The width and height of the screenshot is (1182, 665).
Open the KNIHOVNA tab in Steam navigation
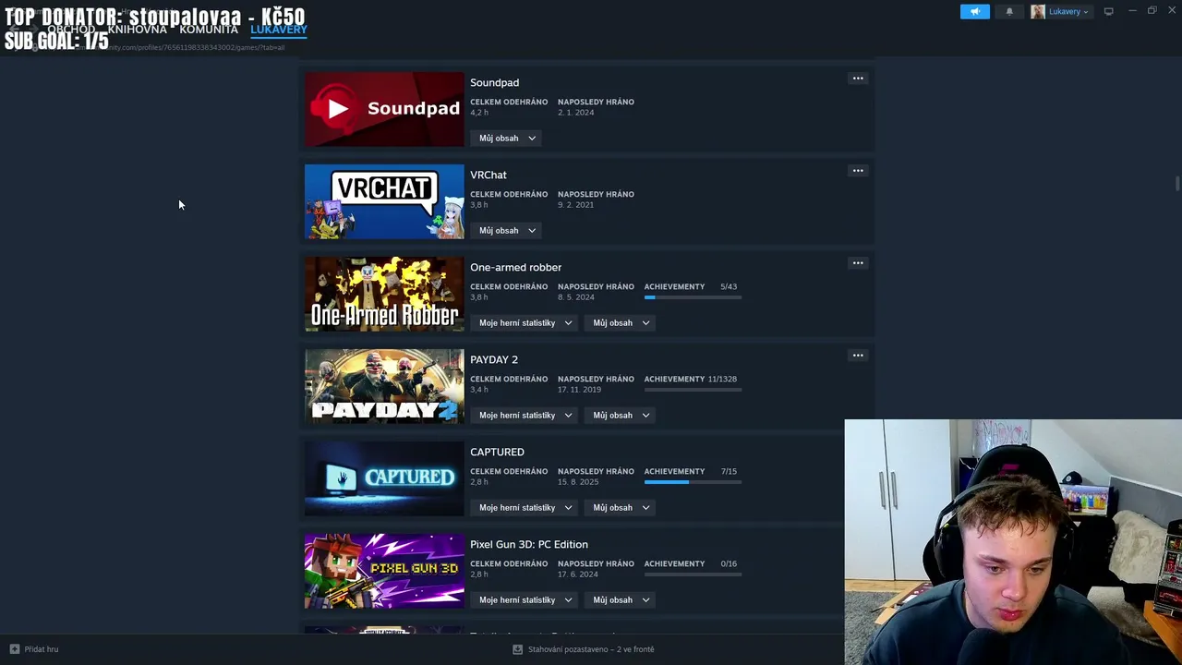pyautogui.click(x=137, y=30)
